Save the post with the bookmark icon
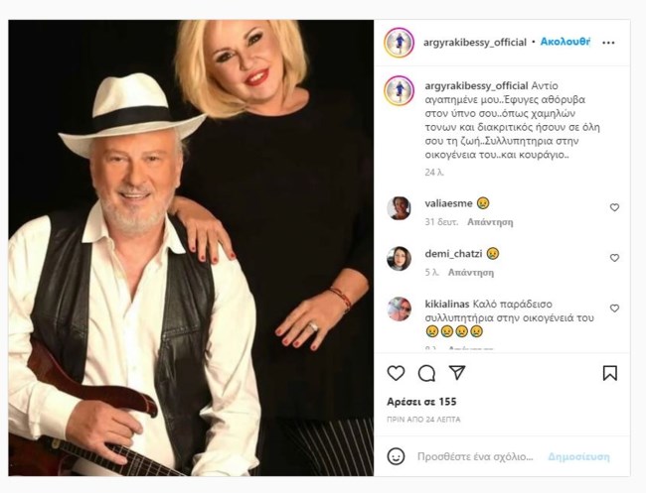The image size is (646, 493). tap(610, 373)
